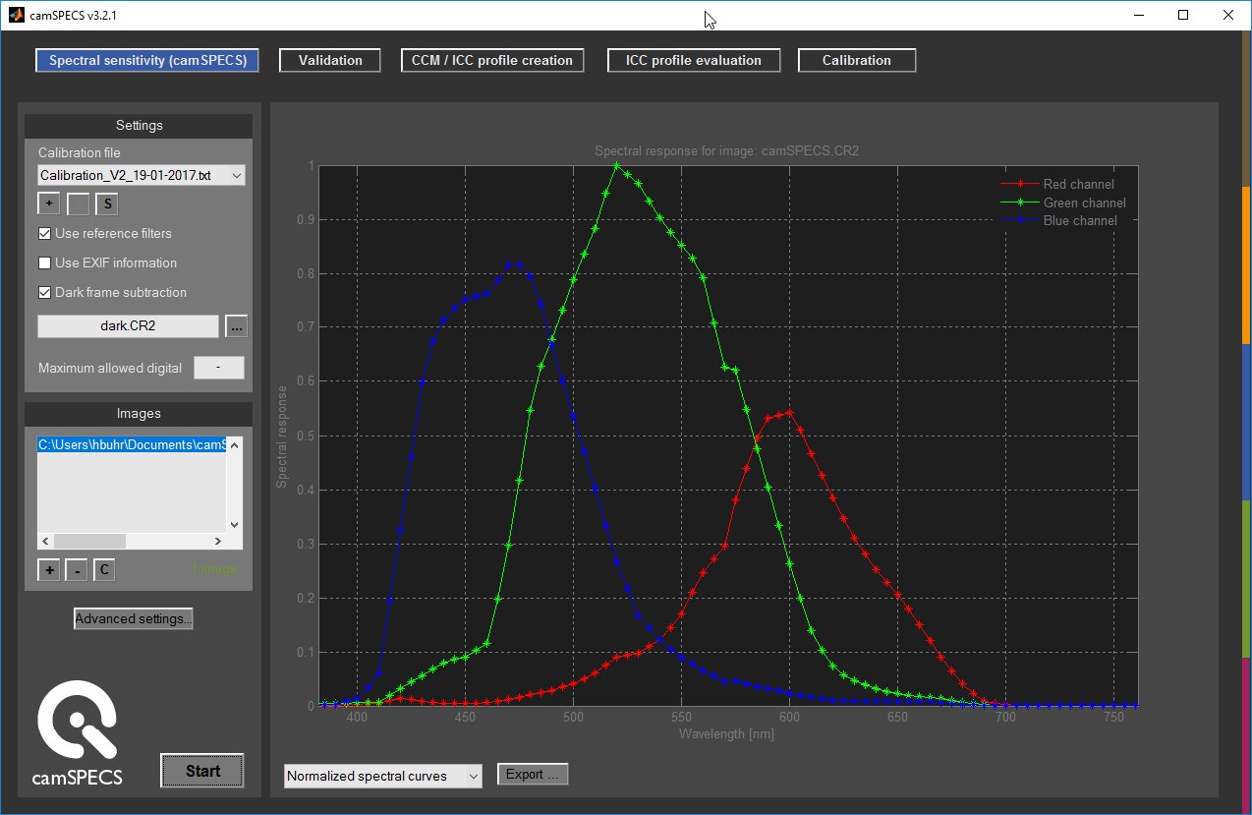Select the C:\Users\hbuhr image entry
Viewport: 1252px width, 815px height.
point(132,444)
